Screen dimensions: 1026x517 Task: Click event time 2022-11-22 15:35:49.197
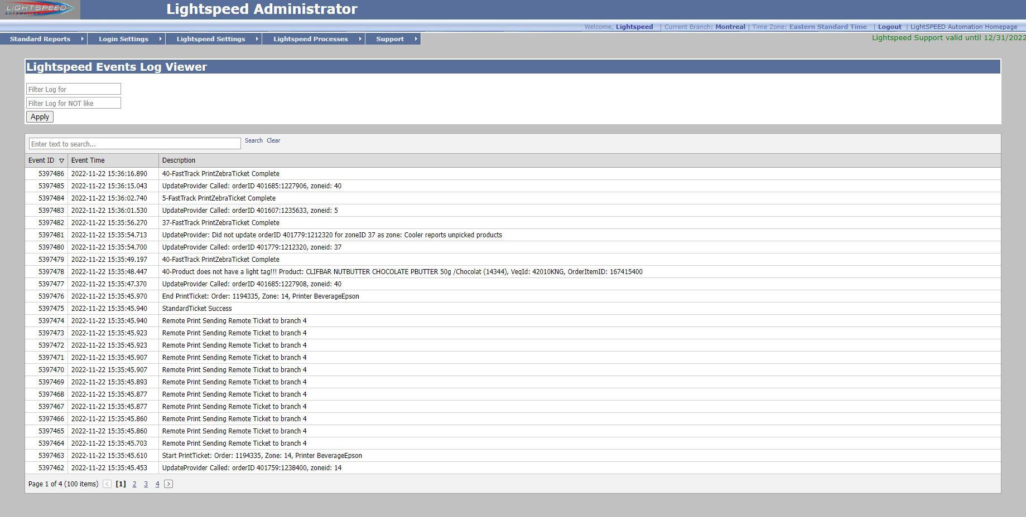point(109,260)
